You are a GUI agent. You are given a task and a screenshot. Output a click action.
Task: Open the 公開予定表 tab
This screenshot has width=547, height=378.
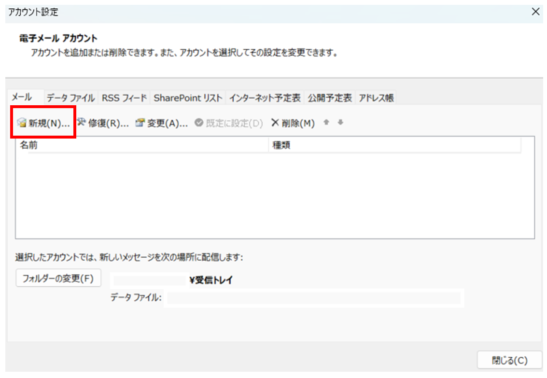tap(330, 97)
